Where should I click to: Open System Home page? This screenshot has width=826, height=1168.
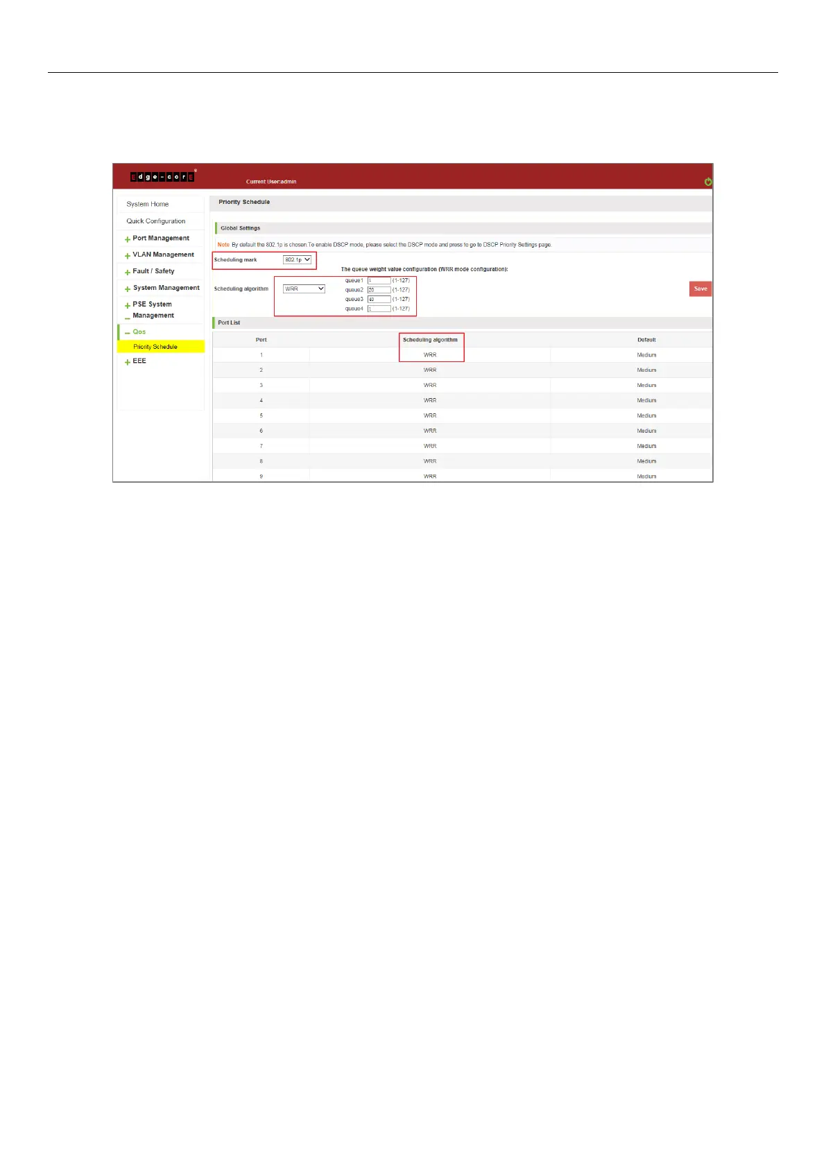click(x=147, y=204)
